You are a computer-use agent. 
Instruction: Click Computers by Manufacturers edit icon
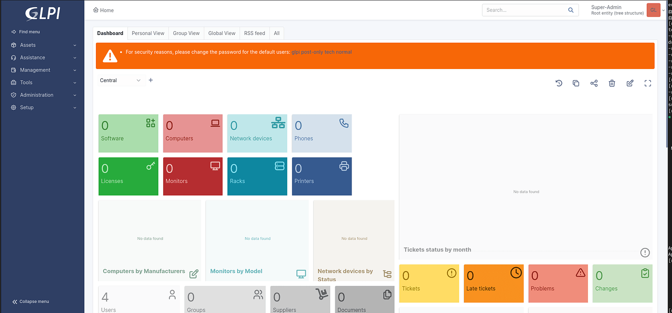pos(194,274)
